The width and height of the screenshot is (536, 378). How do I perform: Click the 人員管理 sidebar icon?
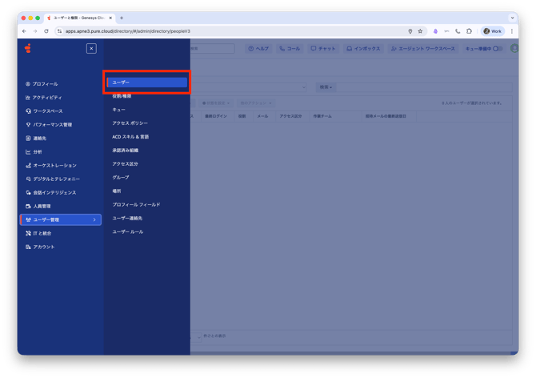(28, 207)
